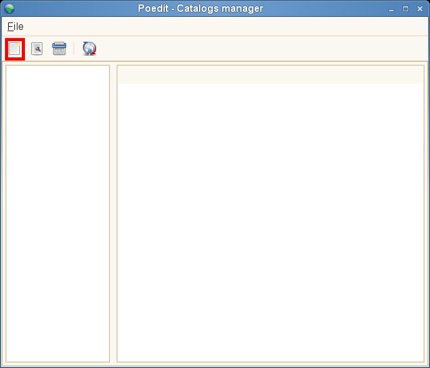Click the Poedit globe icon in title bar

9,9
